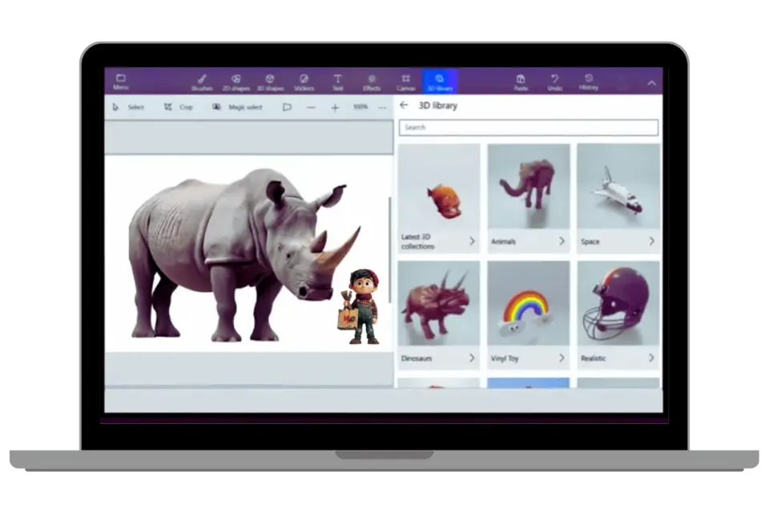
Task: Open the more options ellipsis beside zoom
Action: click(383, 107)
